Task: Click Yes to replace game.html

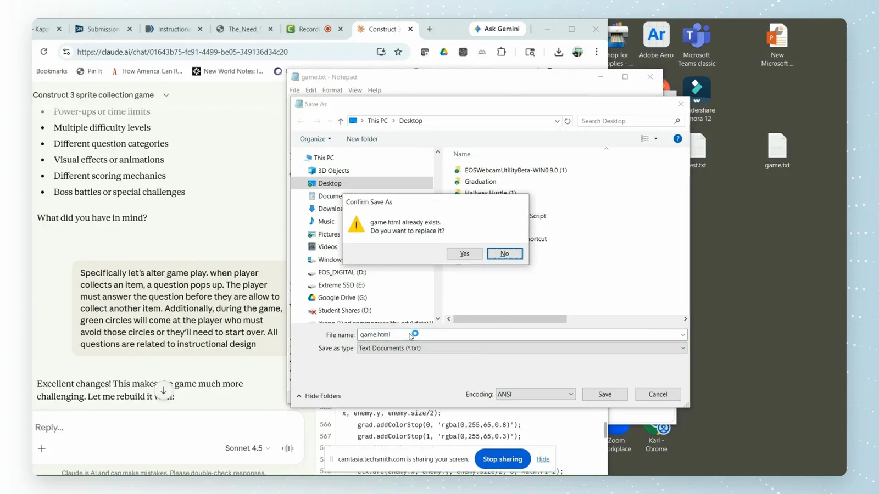Action: (x=464, y=254)
